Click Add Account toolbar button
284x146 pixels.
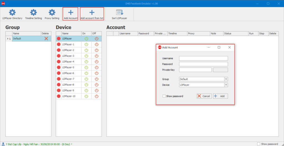[x=71, y=14]
